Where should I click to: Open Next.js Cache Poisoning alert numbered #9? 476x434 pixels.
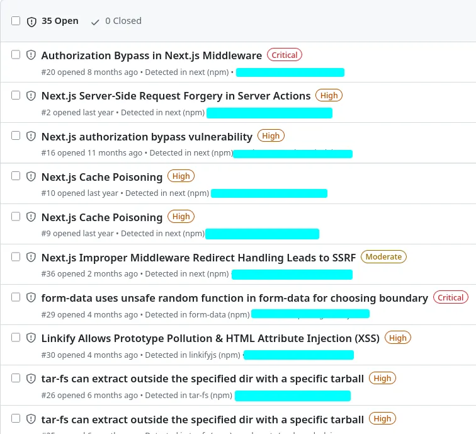102,217
